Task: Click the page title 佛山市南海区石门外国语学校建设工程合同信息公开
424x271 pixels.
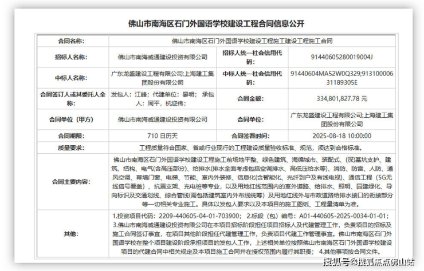Action: pos(216,24)
